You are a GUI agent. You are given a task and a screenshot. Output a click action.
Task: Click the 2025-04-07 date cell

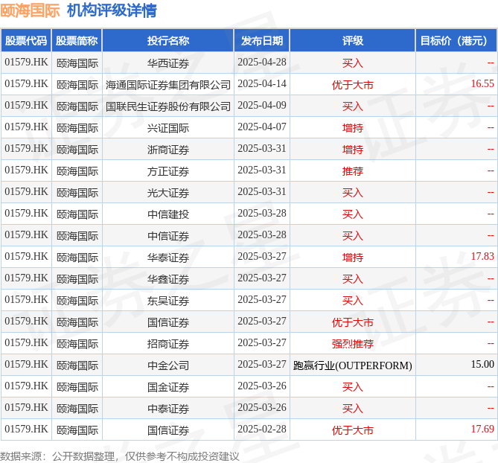(262, 127)
